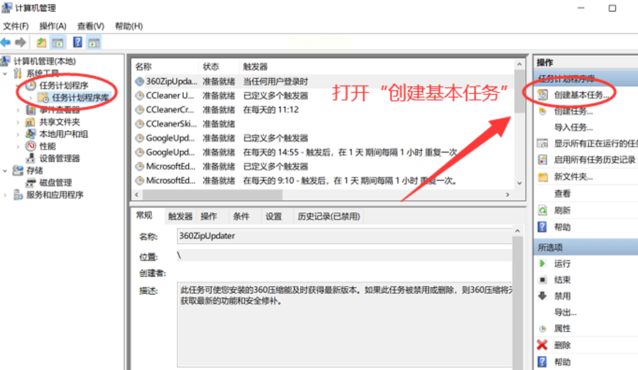Select 设备管理器 in the tree
The height and width of the screenshot is (370, 638).
[60, 158]
